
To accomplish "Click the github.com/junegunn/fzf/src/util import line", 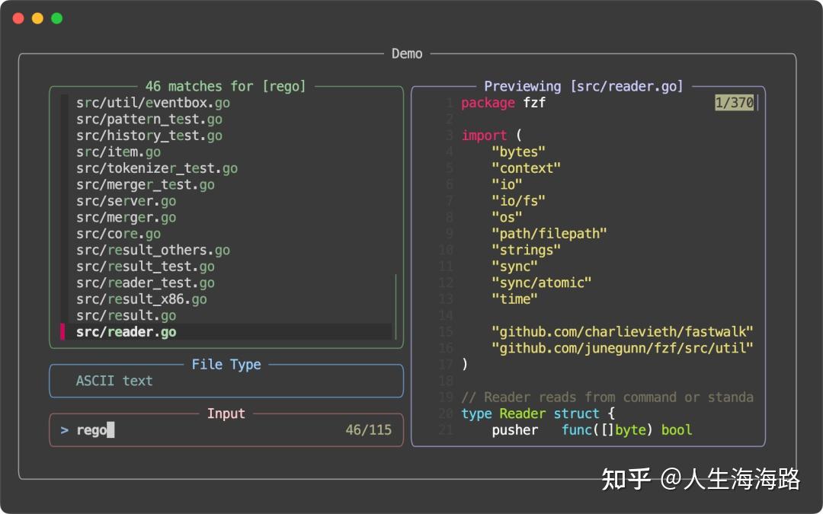I will tap(622, 348).
